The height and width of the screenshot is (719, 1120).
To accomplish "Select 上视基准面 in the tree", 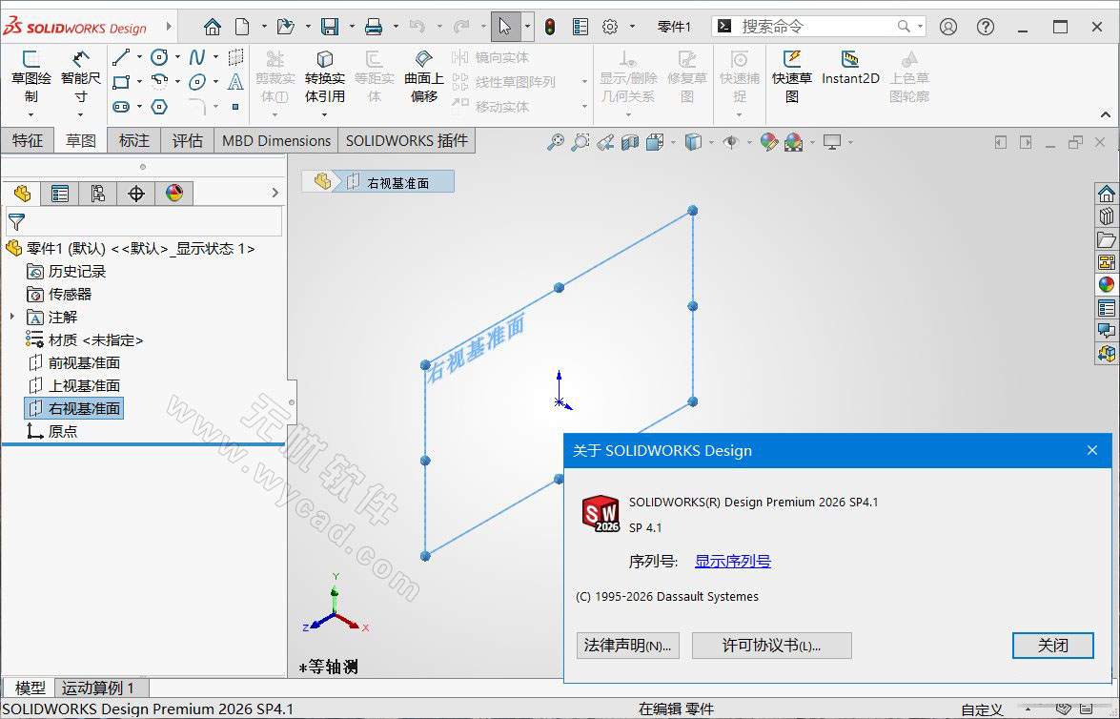I will pyautogui.click(x=74, y=385).
